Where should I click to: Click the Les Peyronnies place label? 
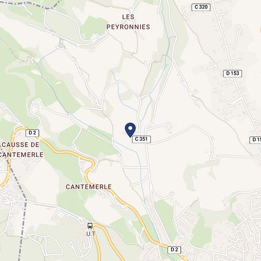point(128,22)
